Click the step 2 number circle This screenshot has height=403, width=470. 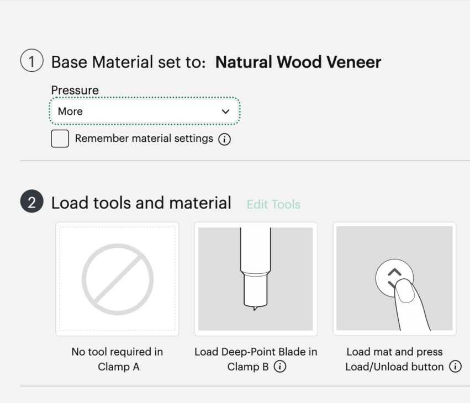pyautogui.click(x=31, y=203)
